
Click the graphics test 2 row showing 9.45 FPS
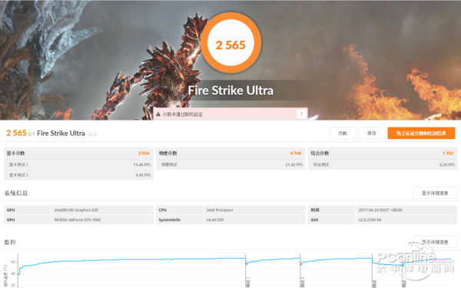(x=78, y=175)
